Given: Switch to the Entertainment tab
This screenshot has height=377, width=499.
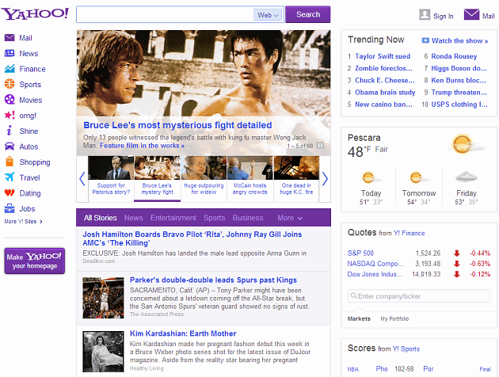Looking at the screenshot, I should [173, 218].
